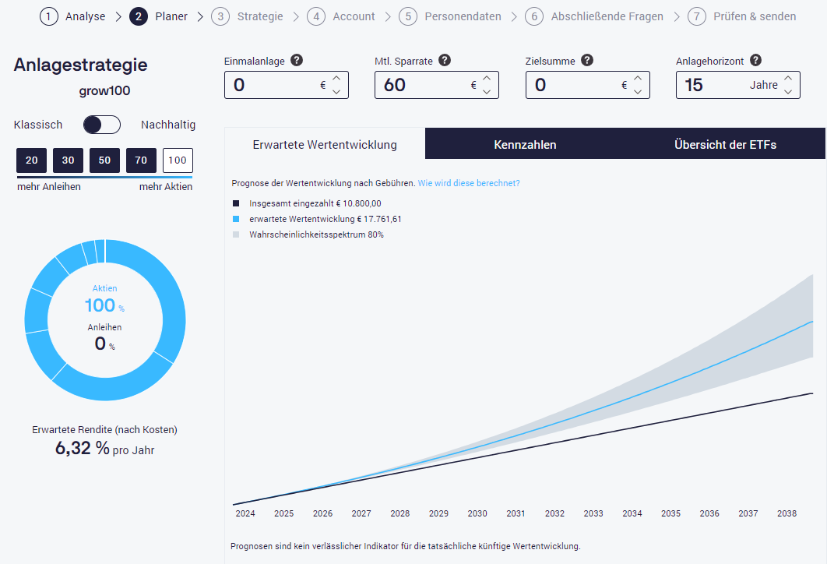827x564 pixels.
Task: Increase Einmalanlage with the up arrow
Action: pos(336,78)
